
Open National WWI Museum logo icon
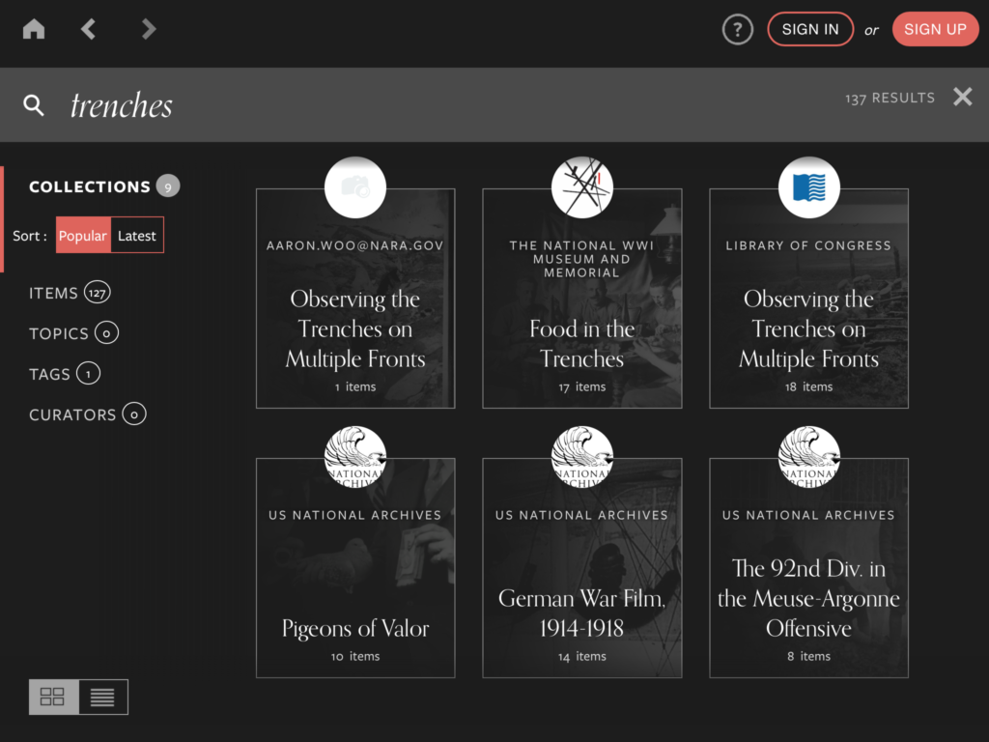point(582,187)
